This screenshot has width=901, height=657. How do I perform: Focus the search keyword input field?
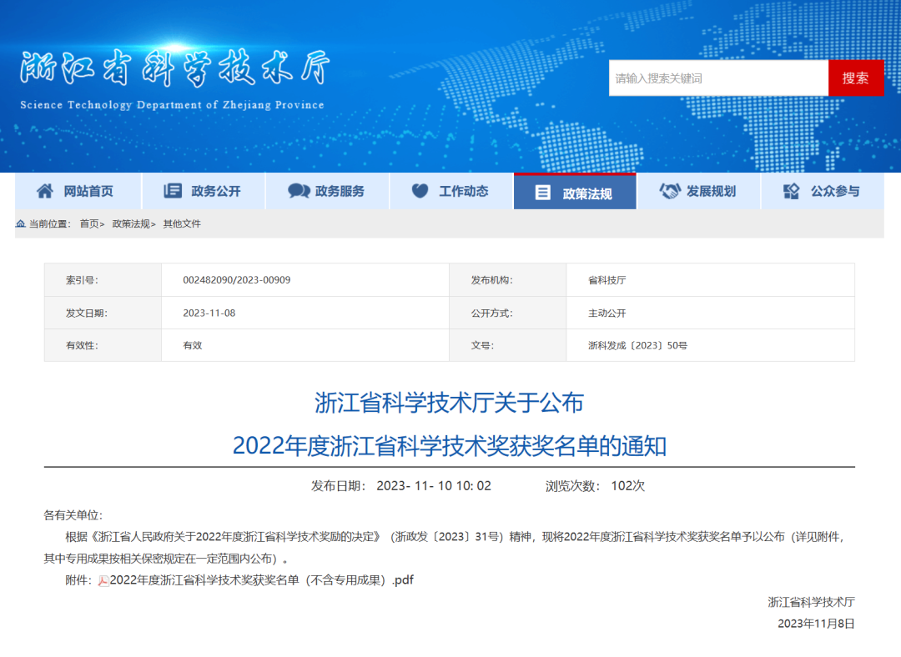717,78
